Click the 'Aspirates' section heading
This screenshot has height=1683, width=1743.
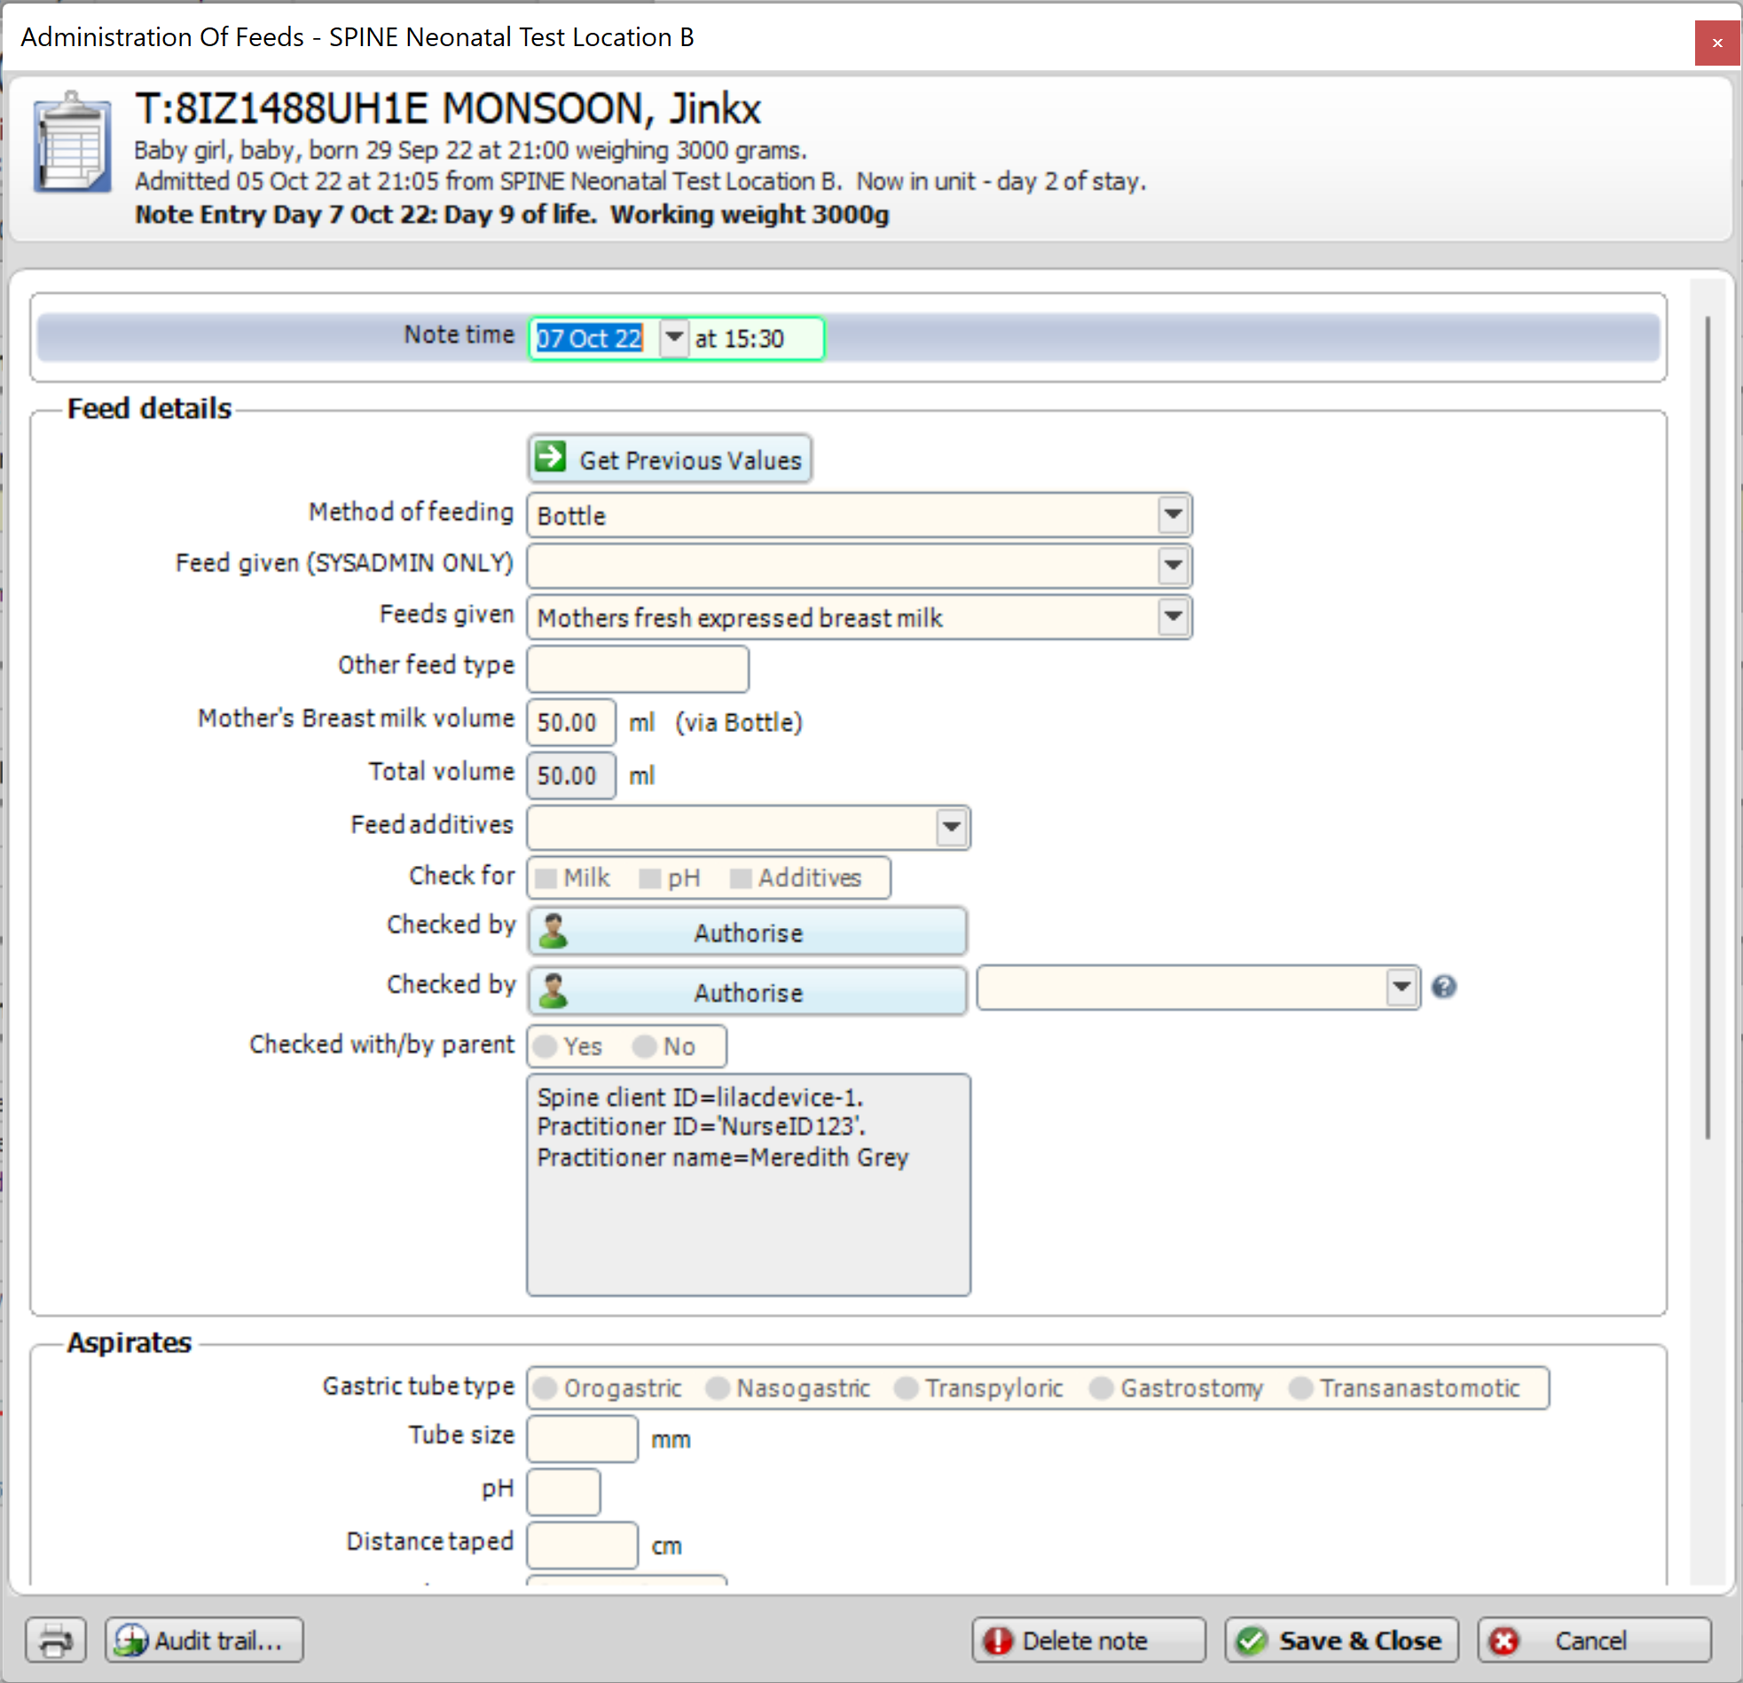pyautogui.click(x=130, y=1342)
